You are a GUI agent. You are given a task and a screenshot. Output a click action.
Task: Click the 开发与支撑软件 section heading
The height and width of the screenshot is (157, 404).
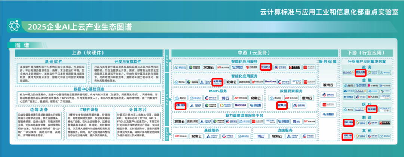128,62
